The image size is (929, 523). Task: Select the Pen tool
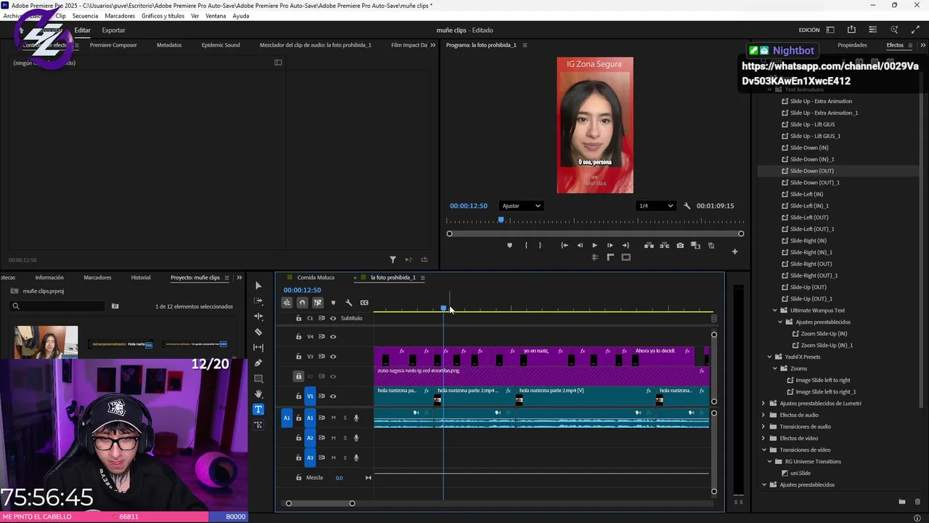coord(258,362)
